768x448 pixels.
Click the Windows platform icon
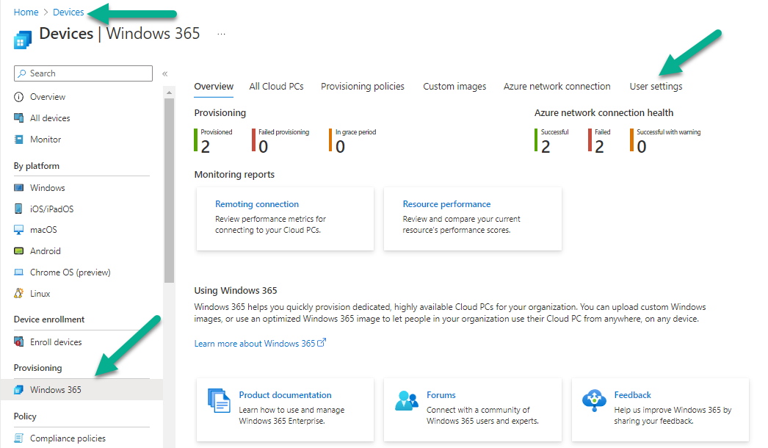click(18, 188)
